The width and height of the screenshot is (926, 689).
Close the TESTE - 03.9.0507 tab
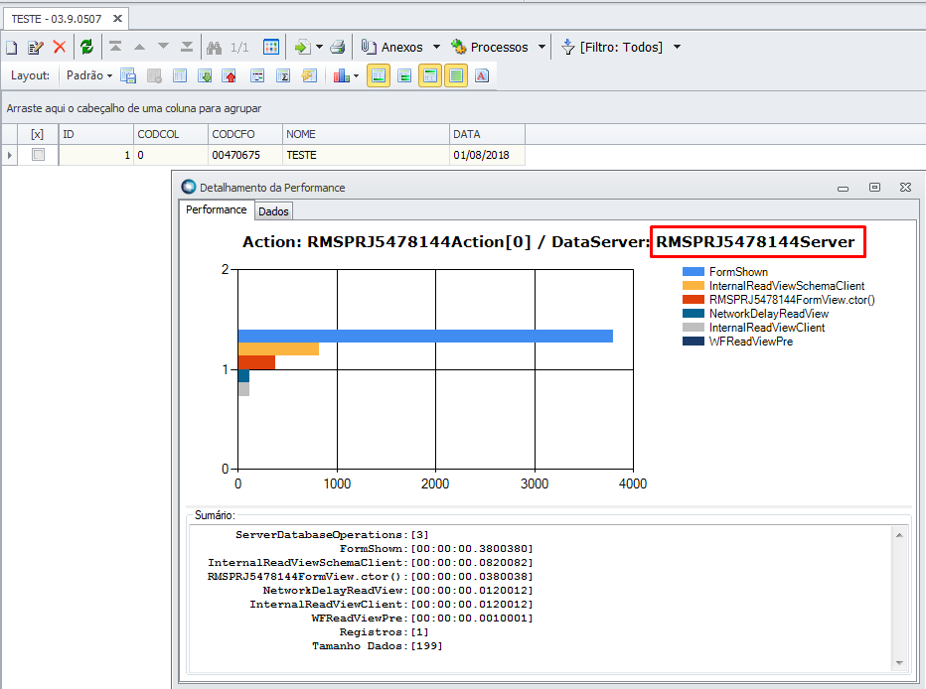point(117,18)
